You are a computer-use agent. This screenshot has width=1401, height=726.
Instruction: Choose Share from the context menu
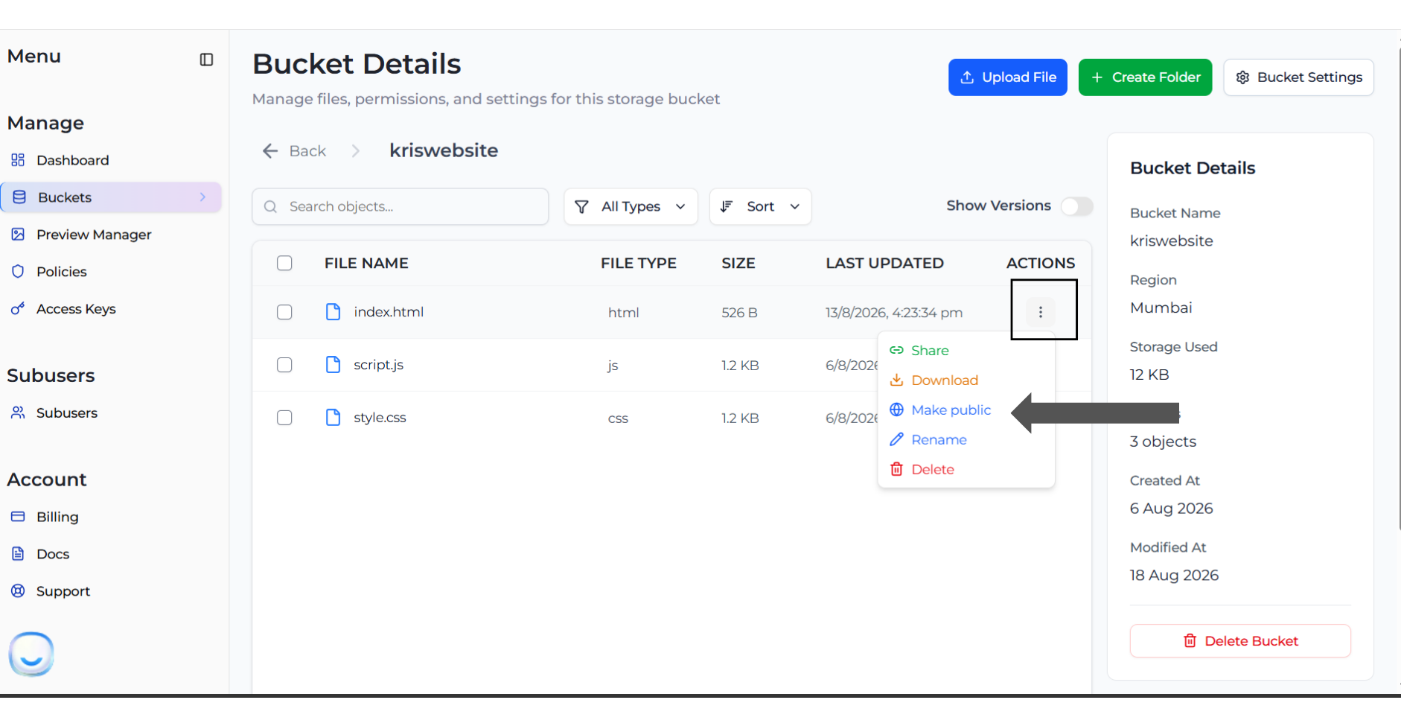[x=966, y=350]
